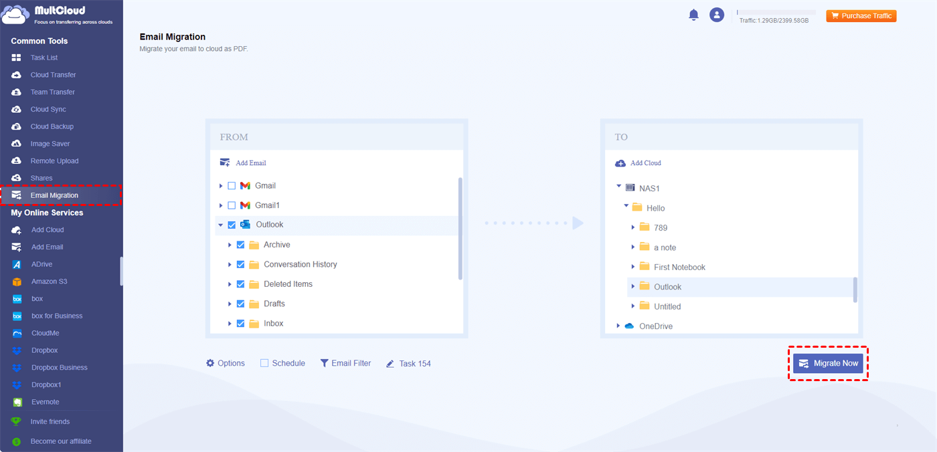Image resolution: width=937 pixels, height=452 pixels.
Task: Click the notification bell icon
Action: pos(693,15)
